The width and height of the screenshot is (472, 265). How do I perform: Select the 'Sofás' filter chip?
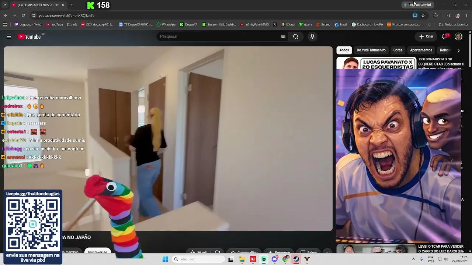(398, 50)
